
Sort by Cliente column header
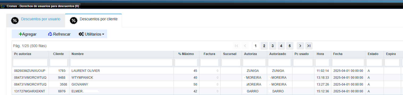59,54
